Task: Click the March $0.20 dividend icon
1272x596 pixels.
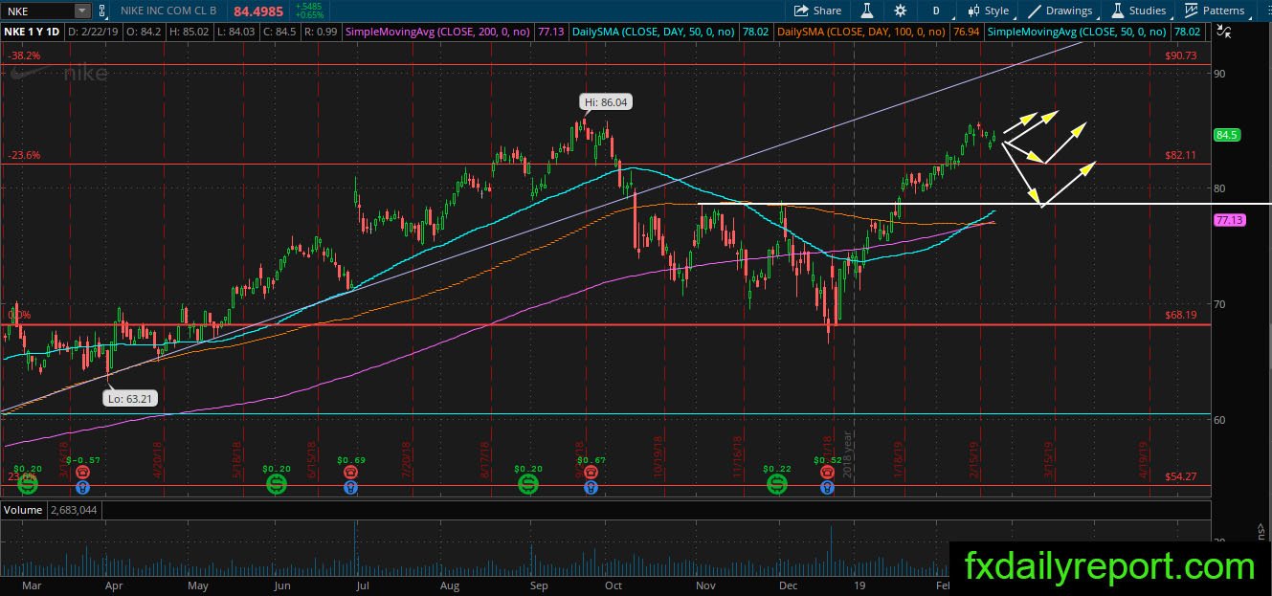Action: coord(28,485)
